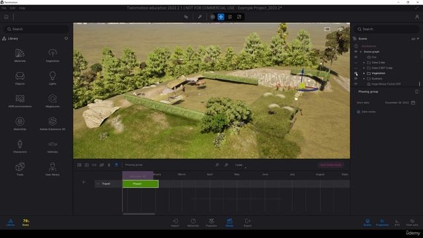The height and width of the screenshot is (238, 423).
Task: Open the 1 year timeline range dropdown
Action: click(241, 165)
